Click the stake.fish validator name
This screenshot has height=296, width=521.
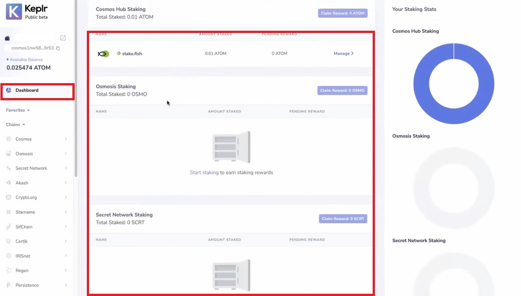pyautogui.click(x=132, y=53)
